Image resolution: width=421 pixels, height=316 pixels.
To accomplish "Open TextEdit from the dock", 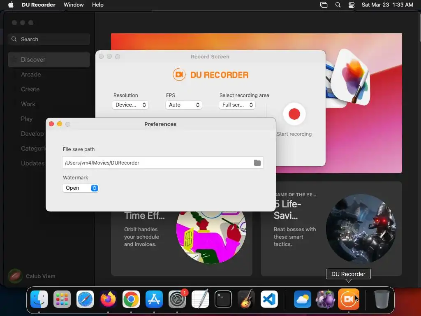I will (200, 299).
